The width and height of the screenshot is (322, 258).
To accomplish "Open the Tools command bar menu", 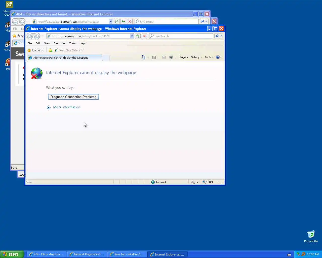I will click(209, 57).
